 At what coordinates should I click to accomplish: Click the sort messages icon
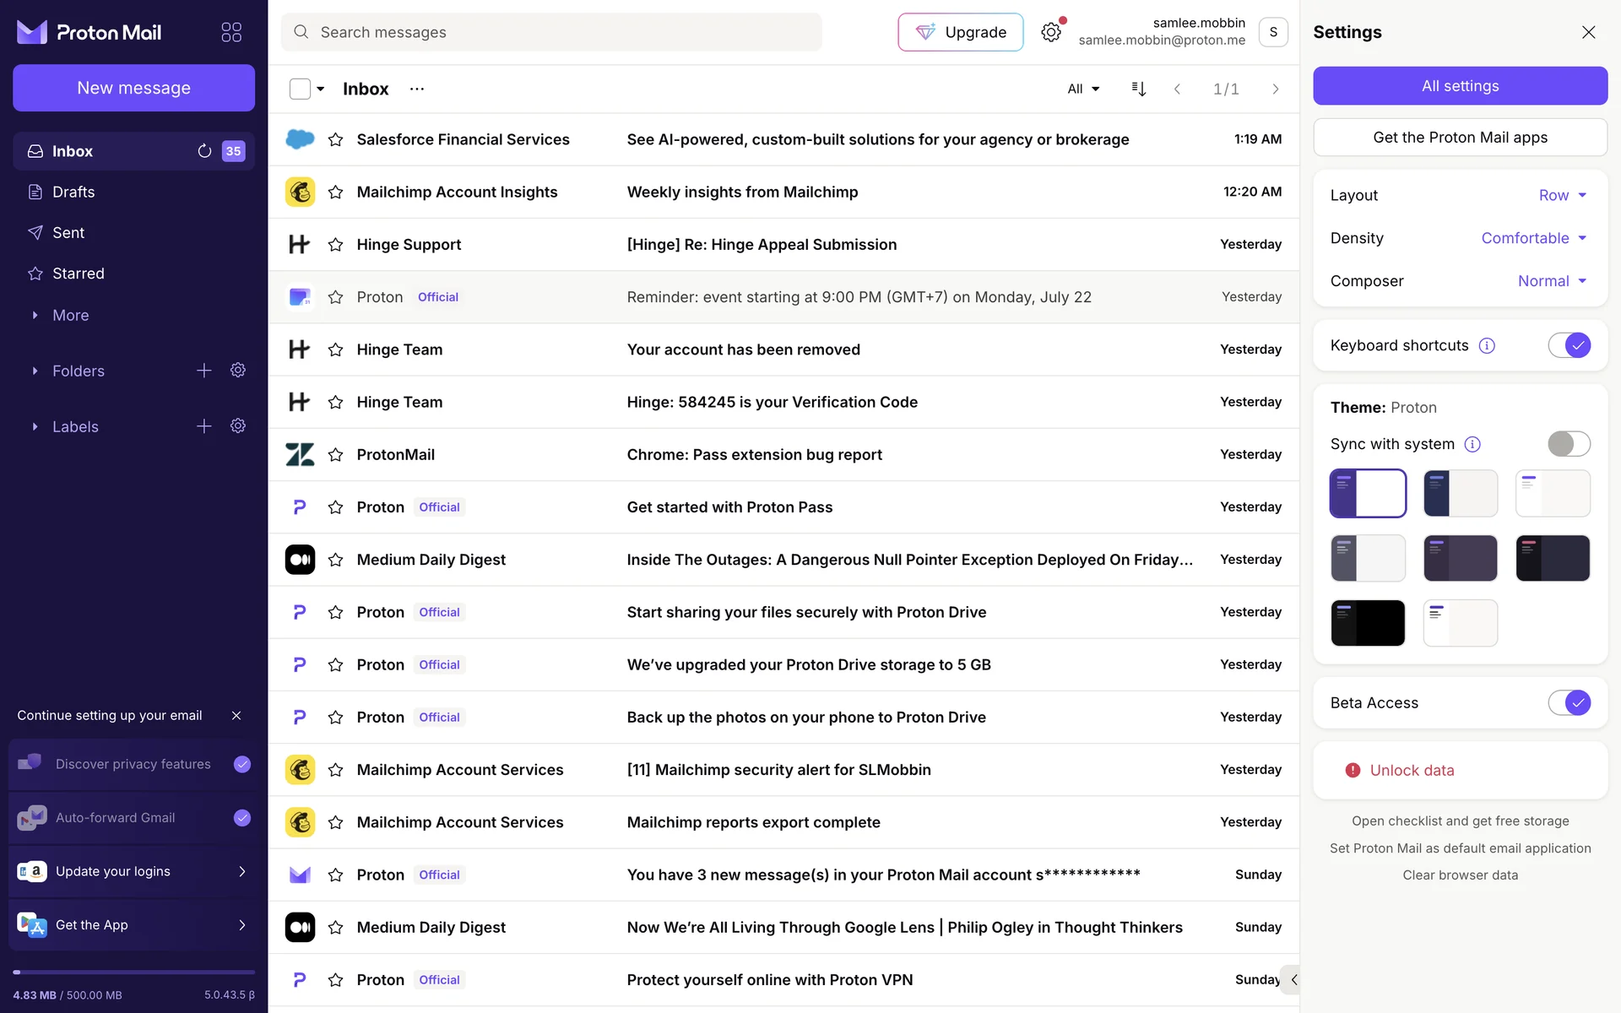tap(1138, 89)
